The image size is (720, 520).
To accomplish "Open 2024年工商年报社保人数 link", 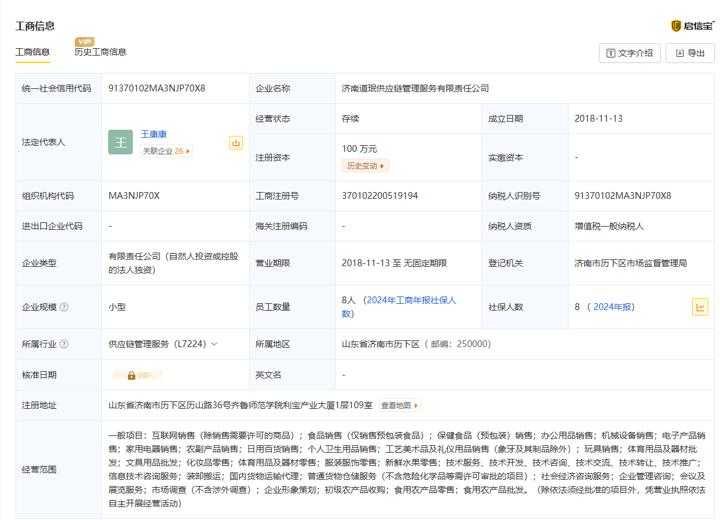I will tap(410, 300).
